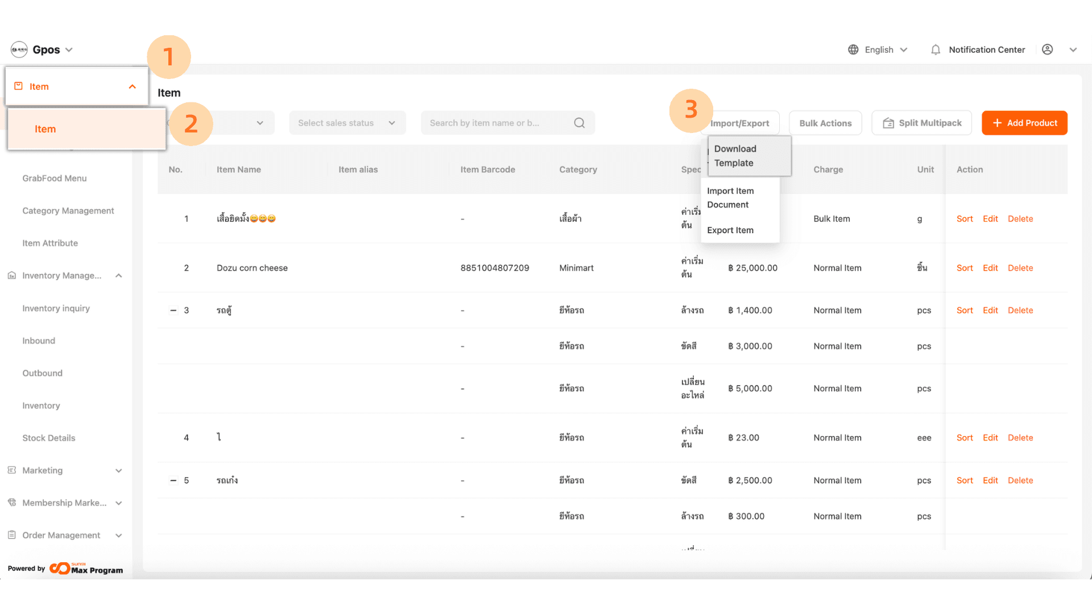
Task: Click the globe language icon
Action: pyautogui.click(x=853, y=50)
